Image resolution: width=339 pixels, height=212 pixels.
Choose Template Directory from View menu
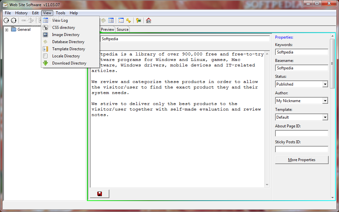[70, 49]
